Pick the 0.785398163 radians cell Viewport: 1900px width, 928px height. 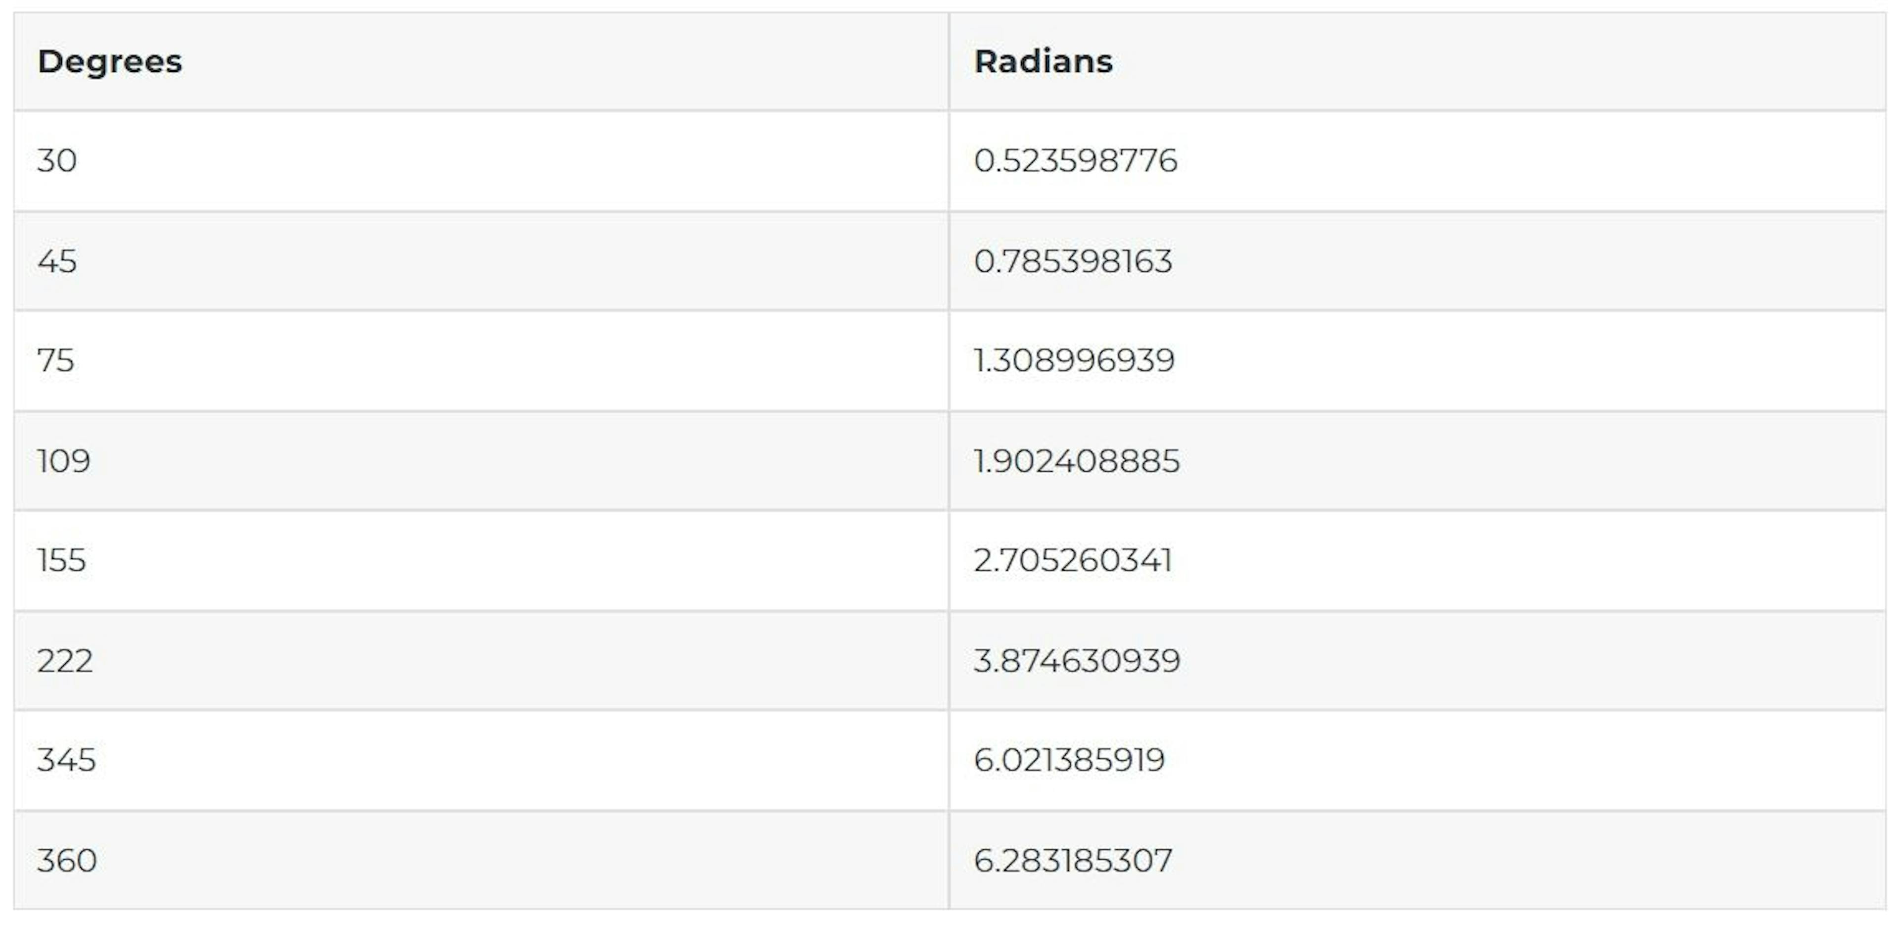coord(1072,261)
